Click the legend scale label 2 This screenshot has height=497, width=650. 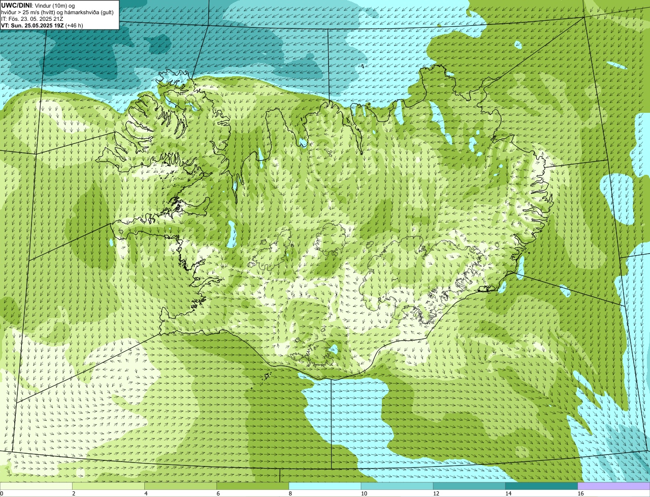[x=74, y=493]
